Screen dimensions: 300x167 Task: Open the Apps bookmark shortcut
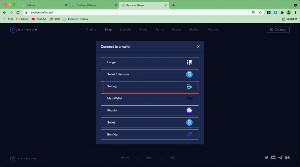8,19
